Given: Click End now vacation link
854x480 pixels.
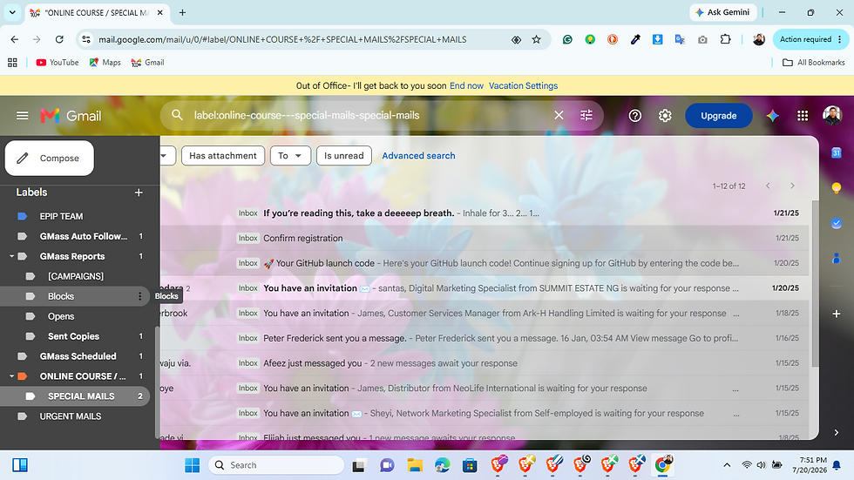Looking at the screenshot, I should 466,85.
